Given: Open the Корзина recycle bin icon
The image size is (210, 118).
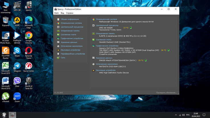Looking at the screenshot, I should (5, 22).
